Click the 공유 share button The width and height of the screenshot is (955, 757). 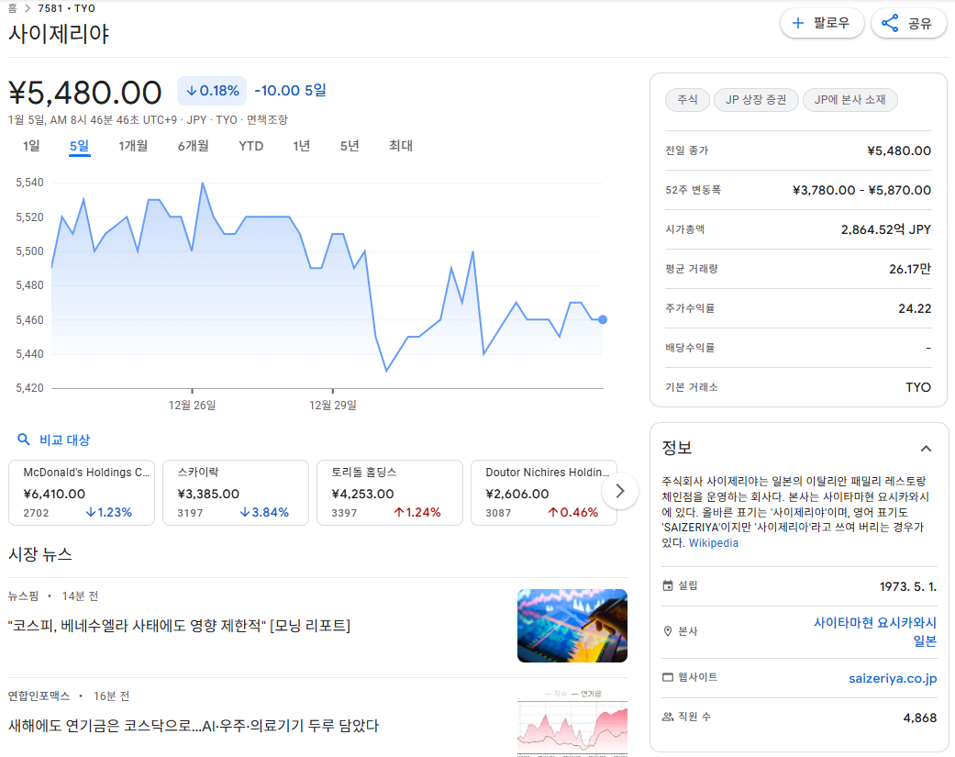[908, 23]
